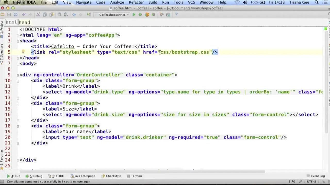Open the Build menu
This screenshot has height=185, width=330.
point(153,2)
